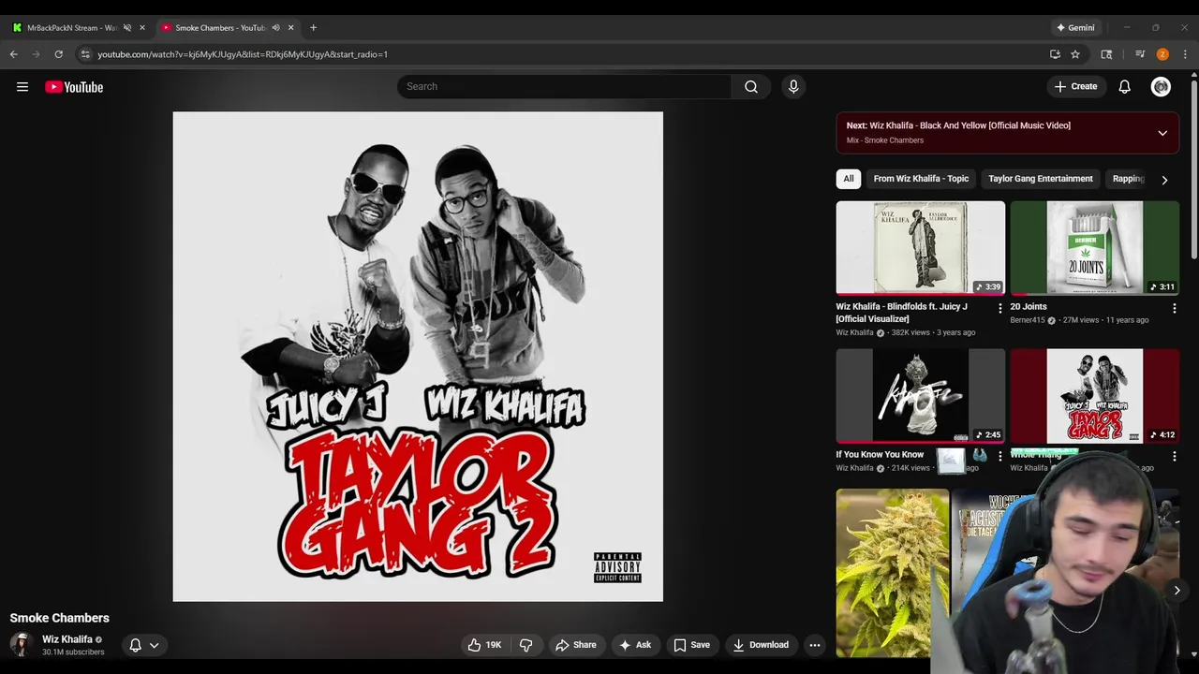
Task: Click the YouTube search input field
Action: 564,86
